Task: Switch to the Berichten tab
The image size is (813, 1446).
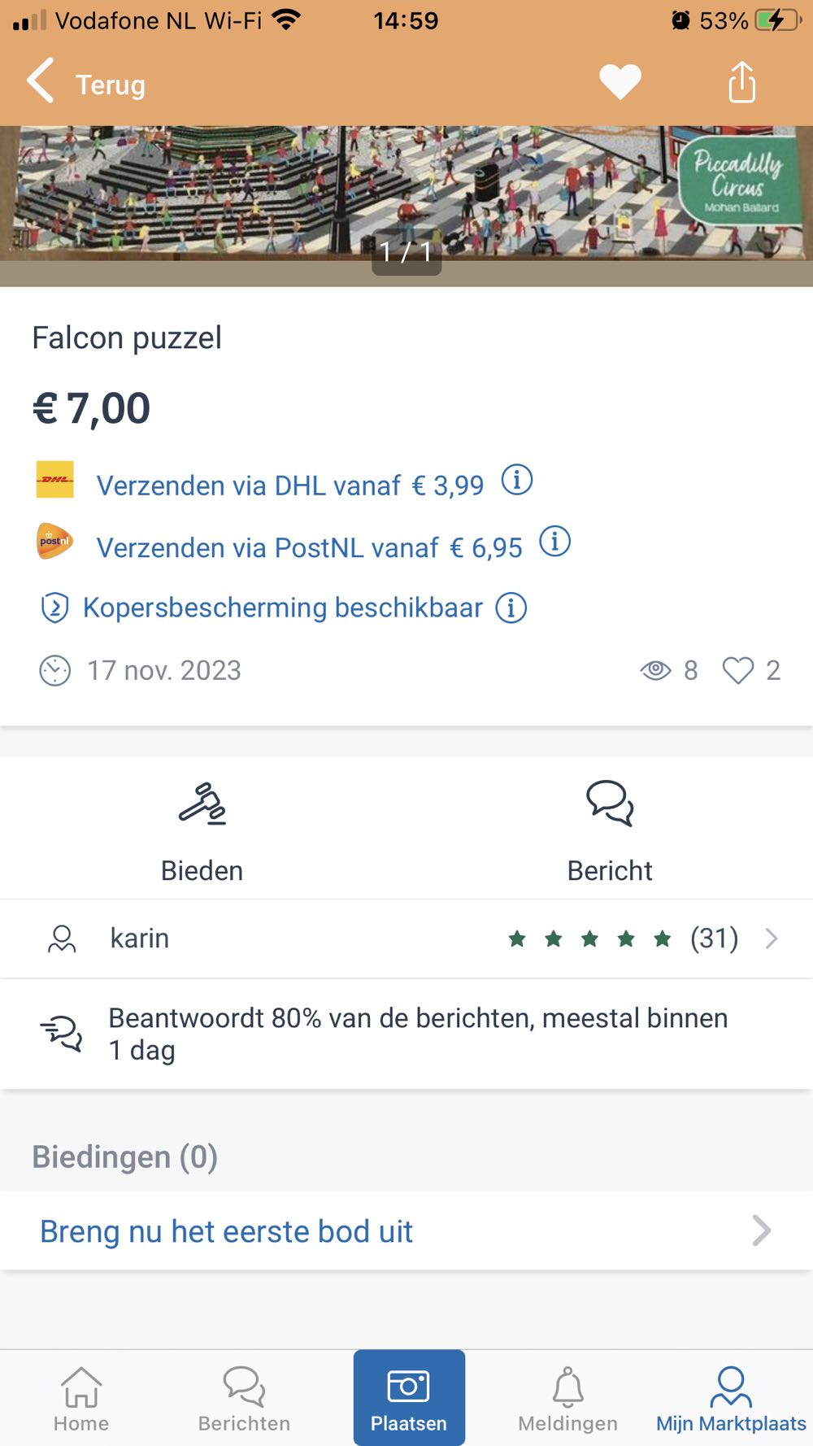Action: coord(244,1397)
